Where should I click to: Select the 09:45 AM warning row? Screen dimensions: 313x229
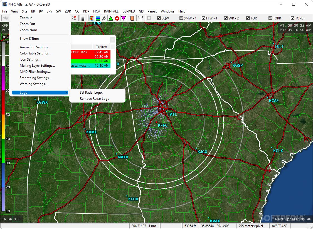click(91, 52)
